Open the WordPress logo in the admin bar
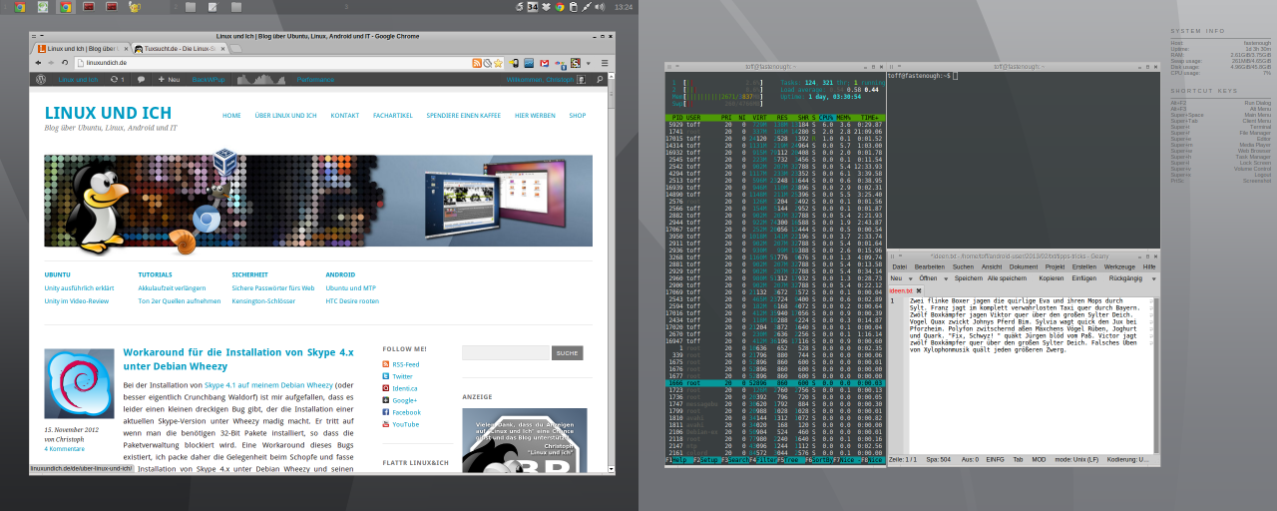 coord(41,79)
